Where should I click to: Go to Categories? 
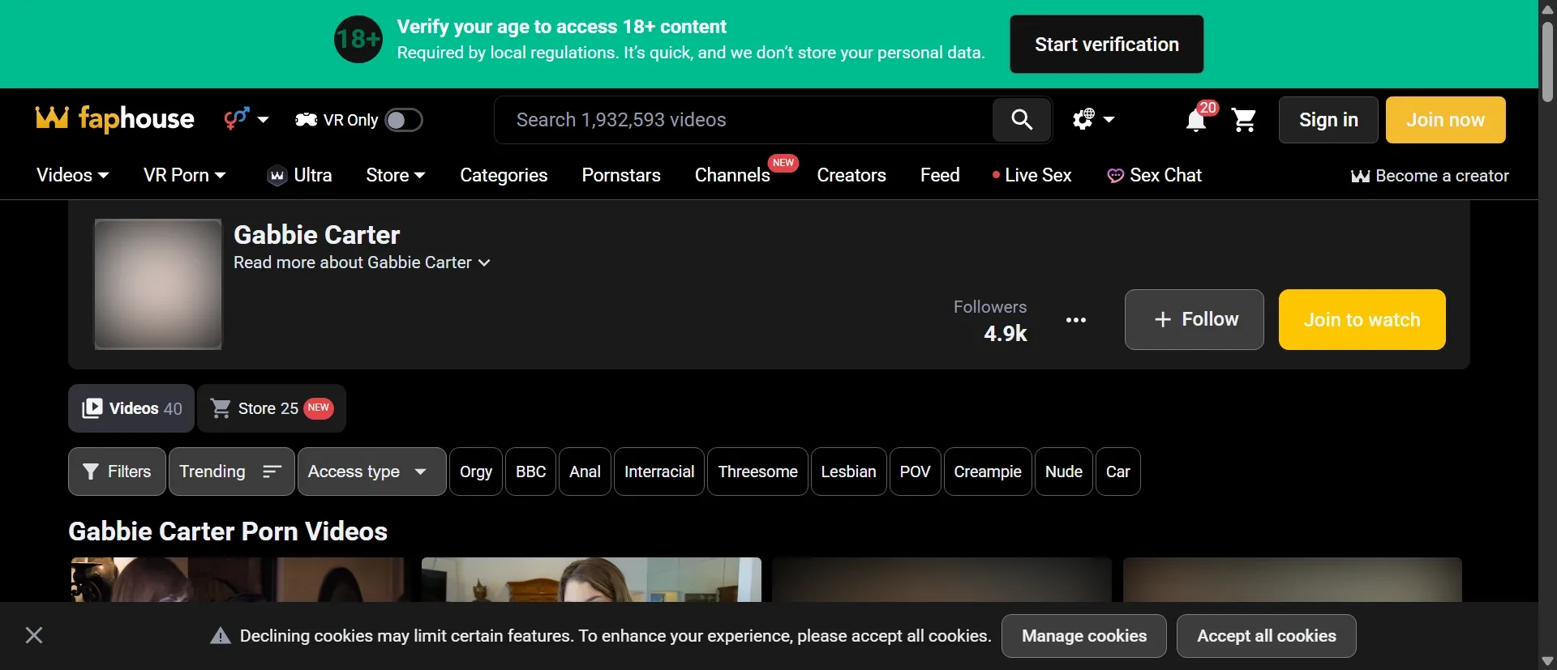tap(504, 175)
